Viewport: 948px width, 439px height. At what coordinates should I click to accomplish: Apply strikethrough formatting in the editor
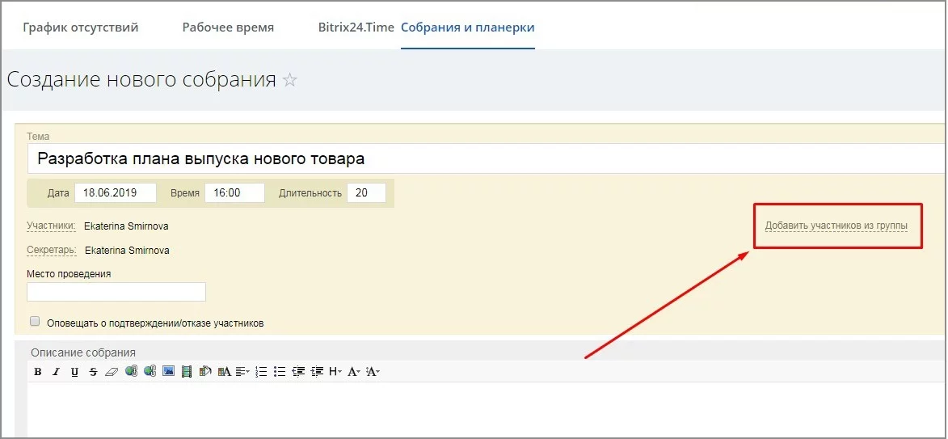coord(93,372)
